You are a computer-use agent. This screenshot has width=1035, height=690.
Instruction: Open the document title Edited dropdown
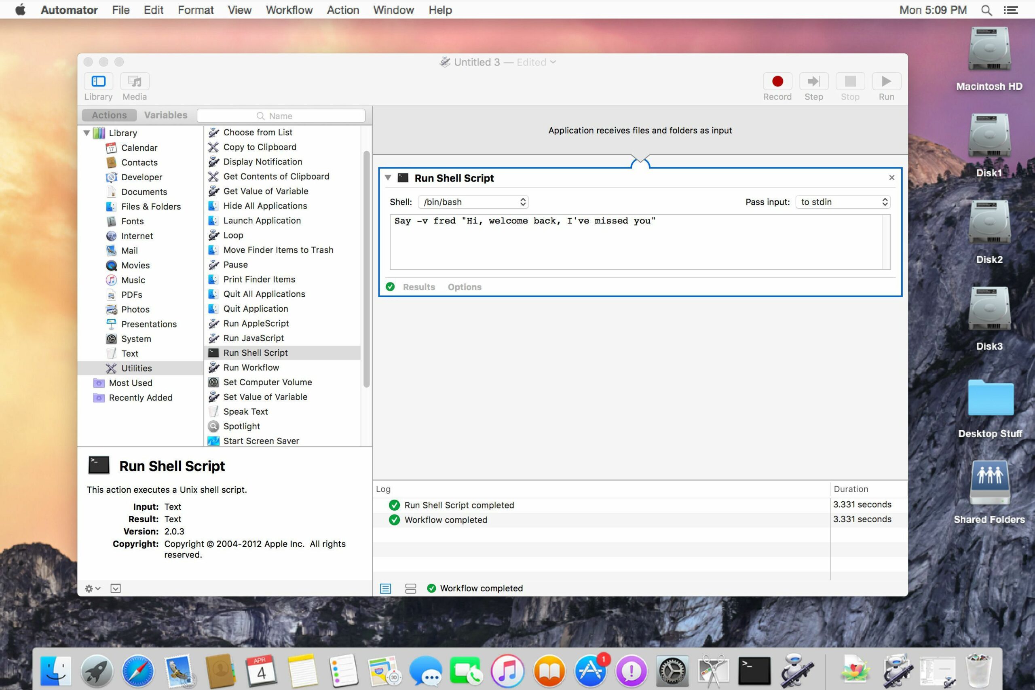pos(537,62)
